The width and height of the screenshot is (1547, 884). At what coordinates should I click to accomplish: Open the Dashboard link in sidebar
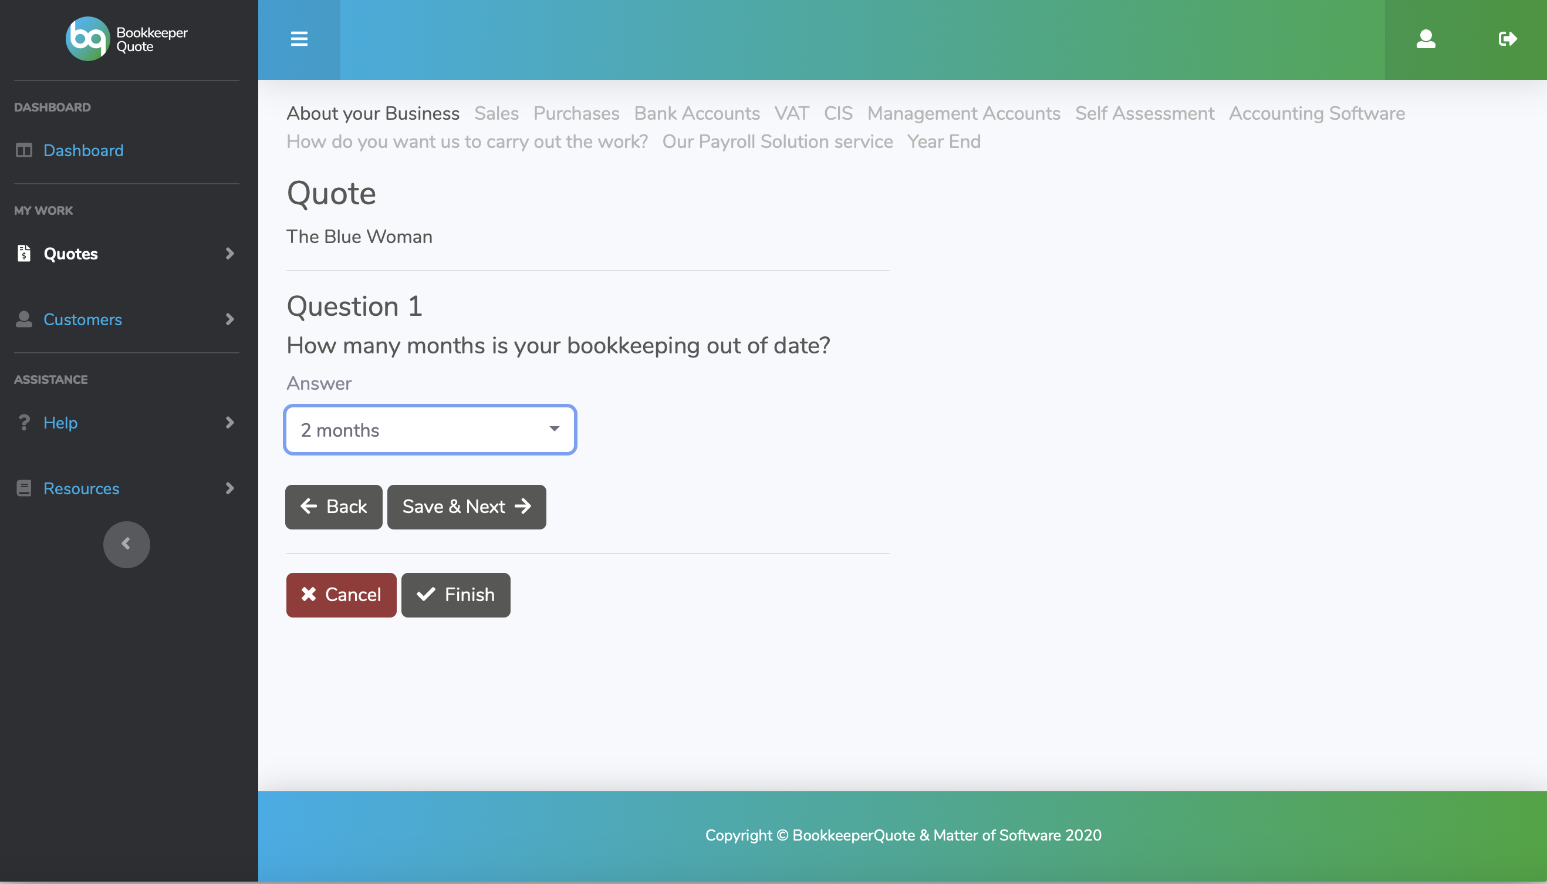(83, 150)
